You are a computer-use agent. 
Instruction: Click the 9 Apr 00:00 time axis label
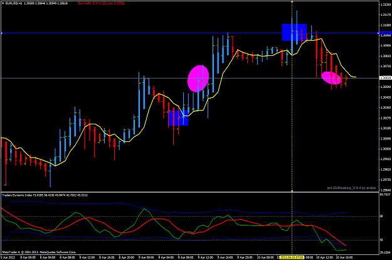146,257
